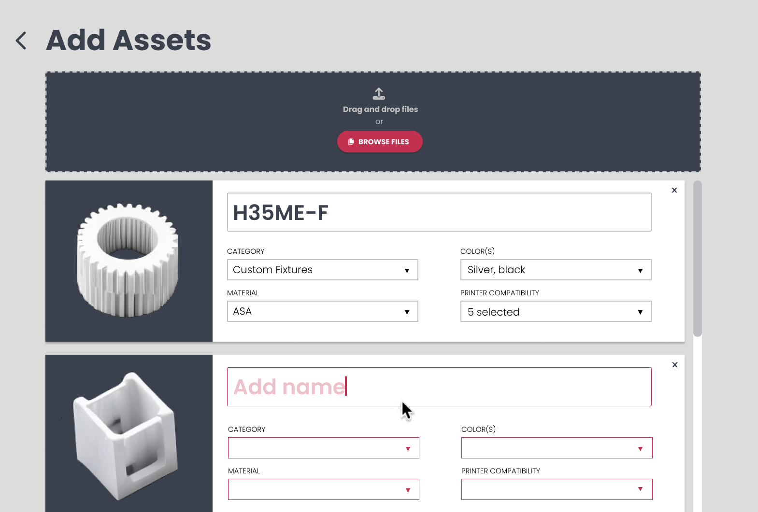The height and width of the screenshot is (512, 758).
Task: Open the ASA material dropdown
Action: tap(322, 311)
